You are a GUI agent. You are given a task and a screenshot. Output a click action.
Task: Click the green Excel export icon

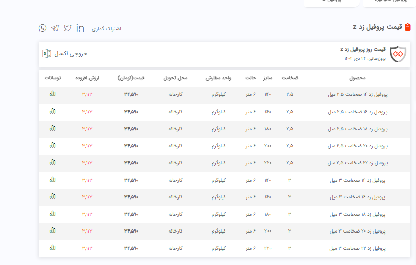pos(46,54)
